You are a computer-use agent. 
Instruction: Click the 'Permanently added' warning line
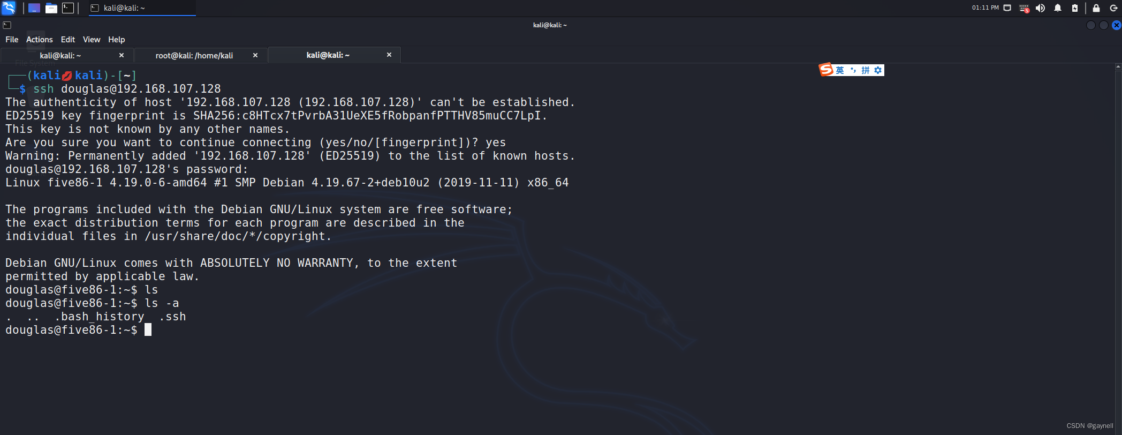coord(290,156)
